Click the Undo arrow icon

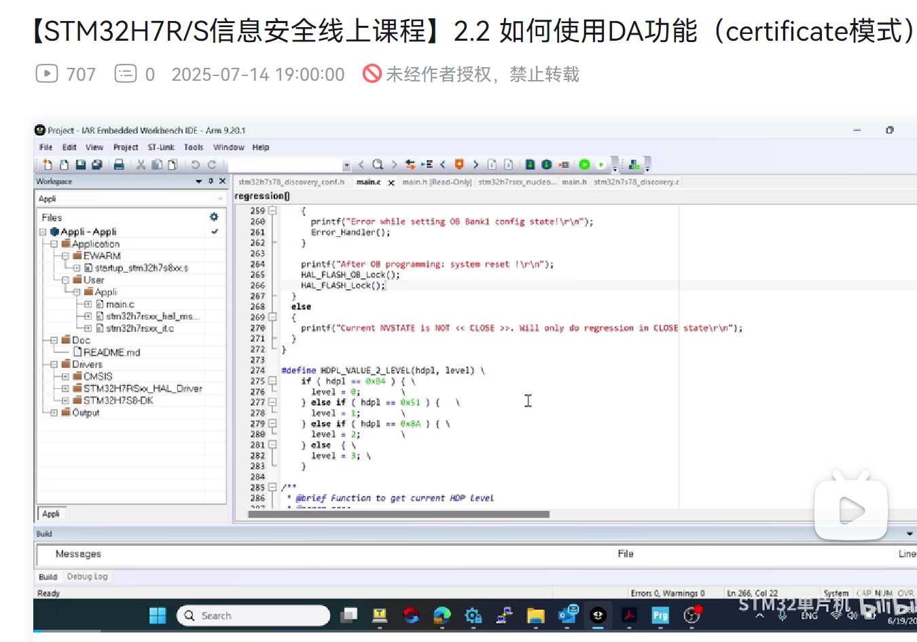click(x=195, y=164)
